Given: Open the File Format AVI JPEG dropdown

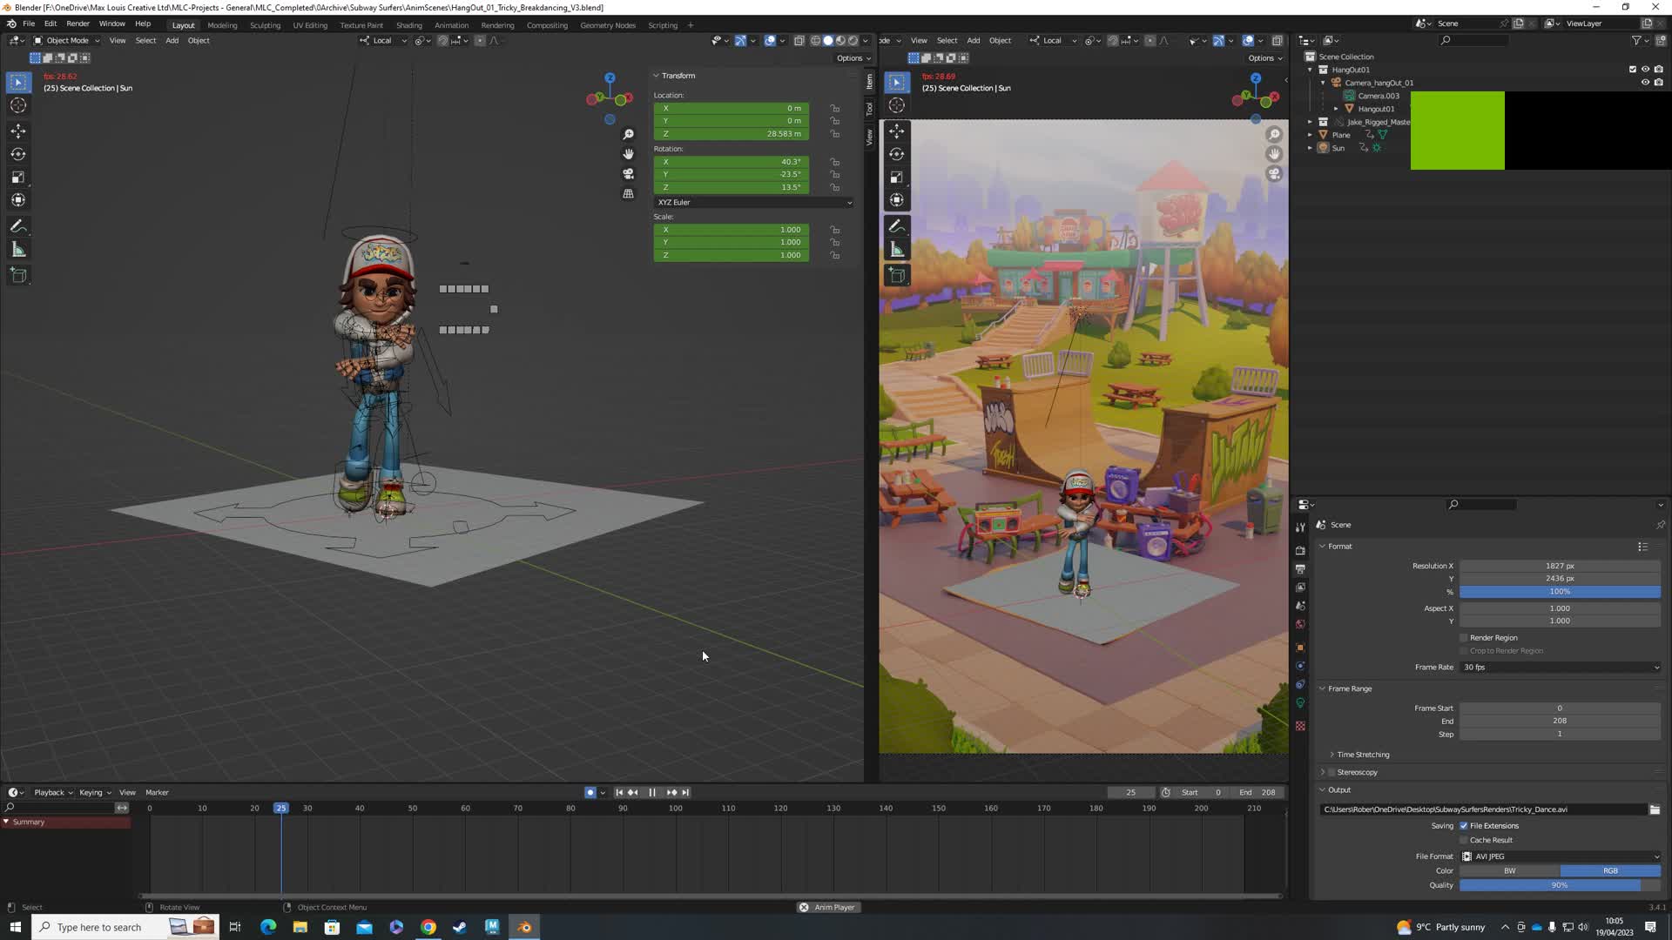Looking at the screenshot, I should click(1561, 857).
